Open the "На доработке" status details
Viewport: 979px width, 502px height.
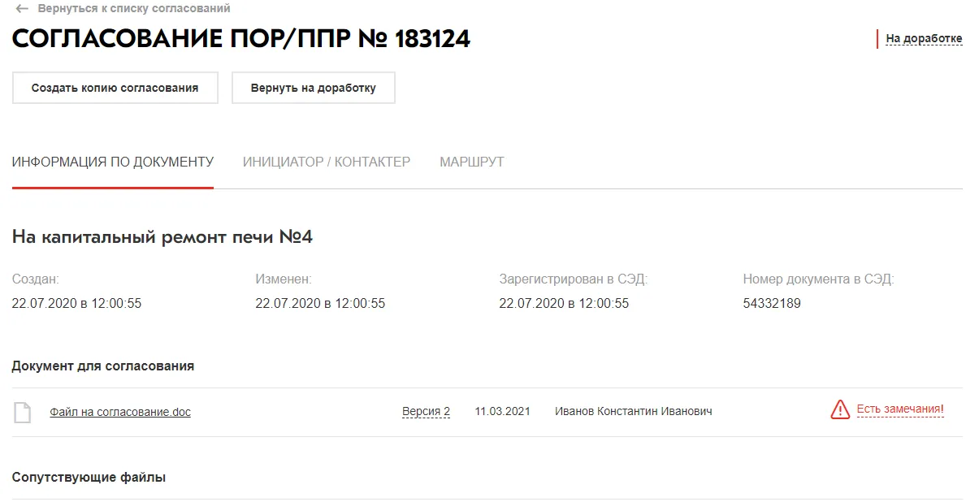(x=924, y=39)
